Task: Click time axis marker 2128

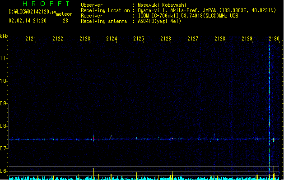Action: coord(220,39)
